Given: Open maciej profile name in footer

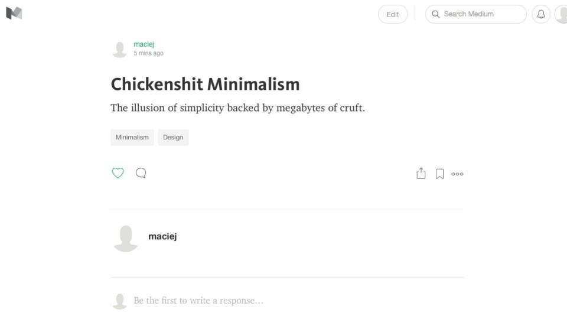Looking at the screenshot, I should (x=162, y=236).
